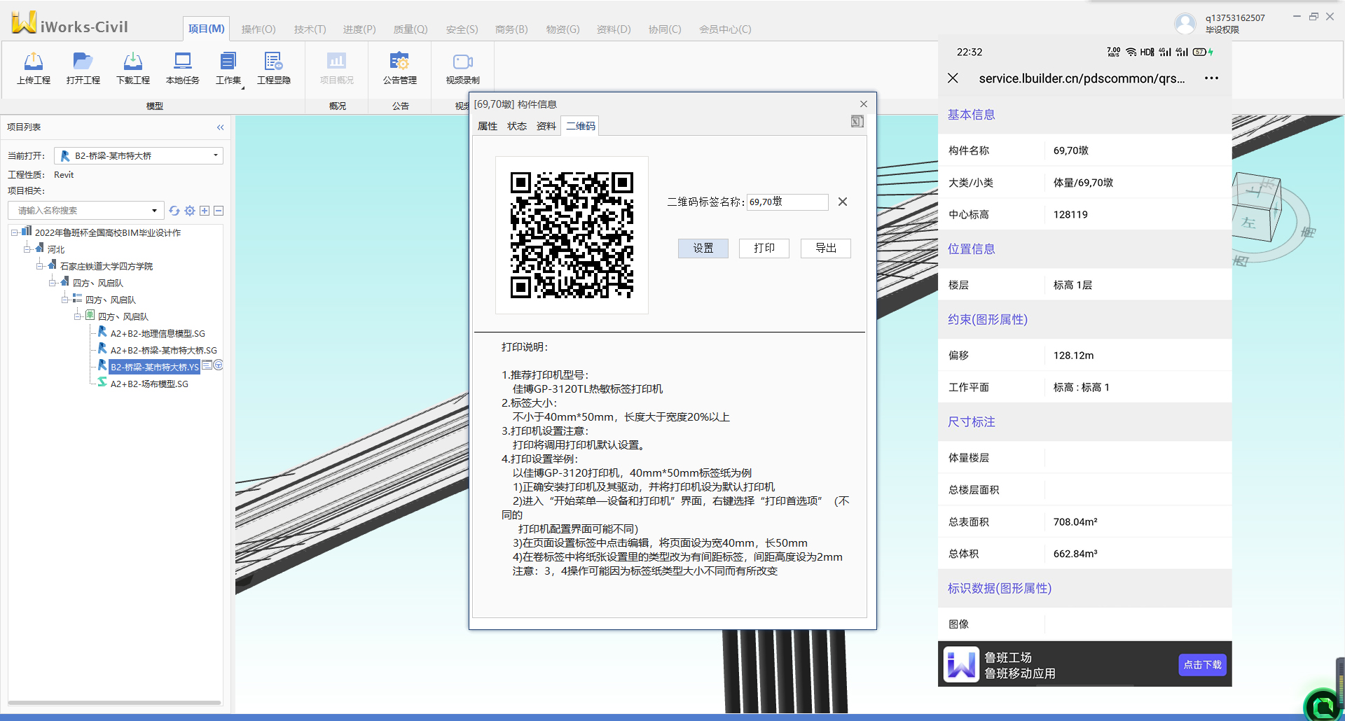Click the 上传工程 upload project icon

34,62
